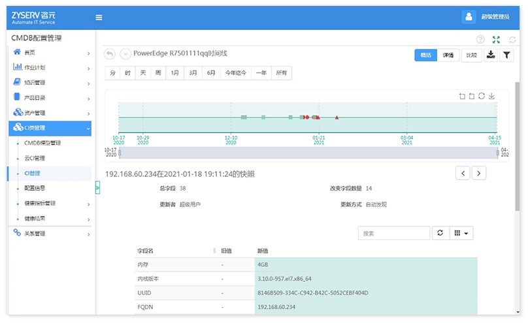Go to next snapshot with right arrow
Viewport: 528px width, 323px height.
480,173
